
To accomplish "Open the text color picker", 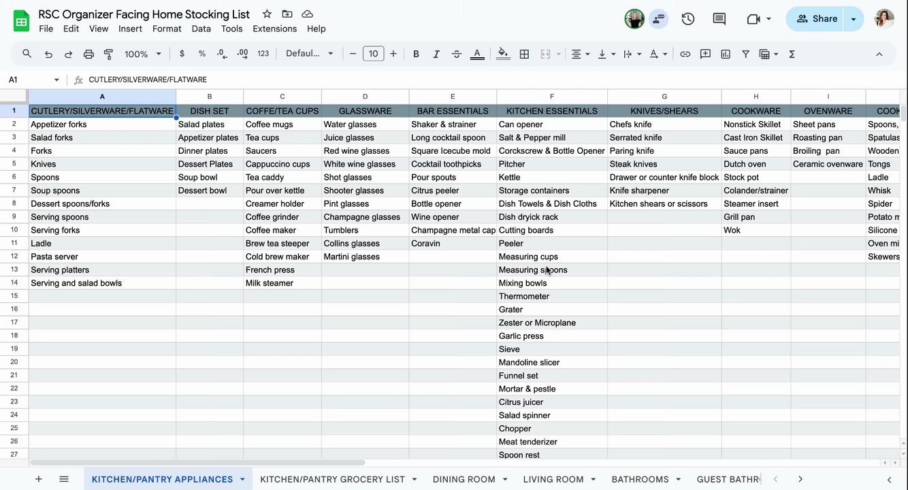I will pyautogui.click(x=477, y=54).
